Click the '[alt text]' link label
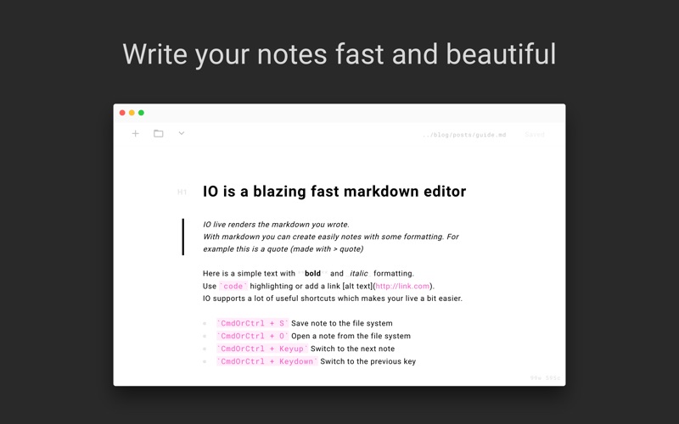 coord(357,286)
